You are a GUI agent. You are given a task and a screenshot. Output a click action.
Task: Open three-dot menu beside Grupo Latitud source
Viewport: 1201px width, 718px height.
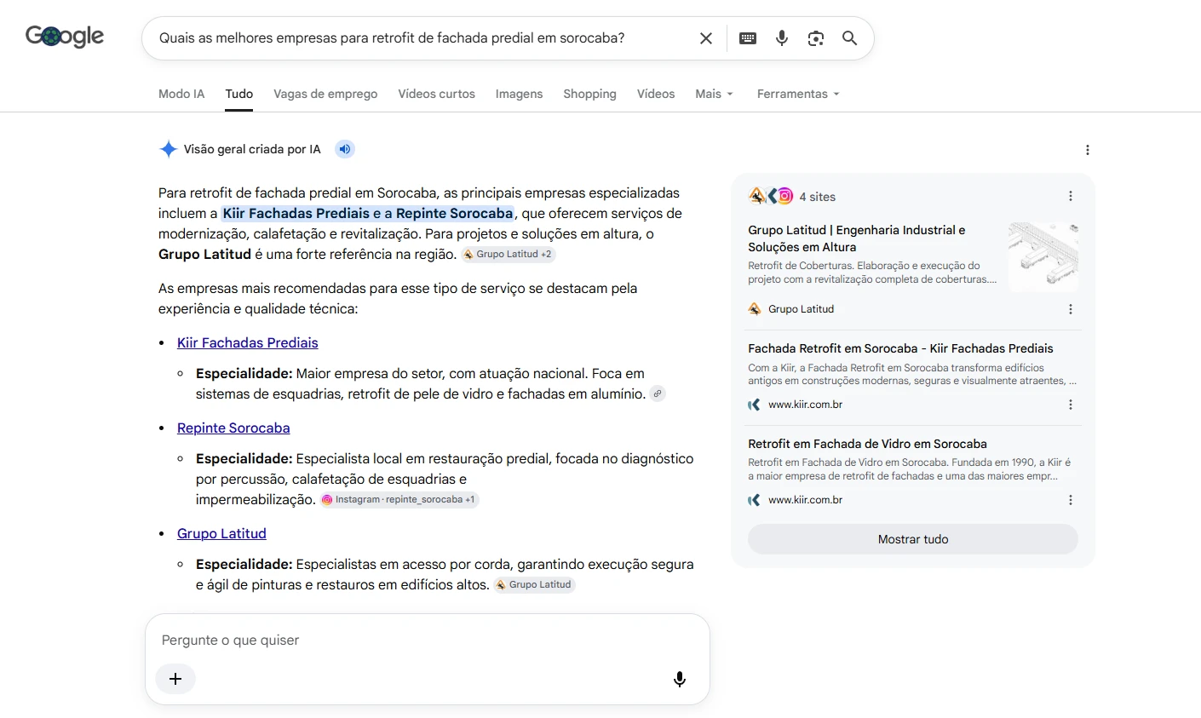pos(1071,309)
